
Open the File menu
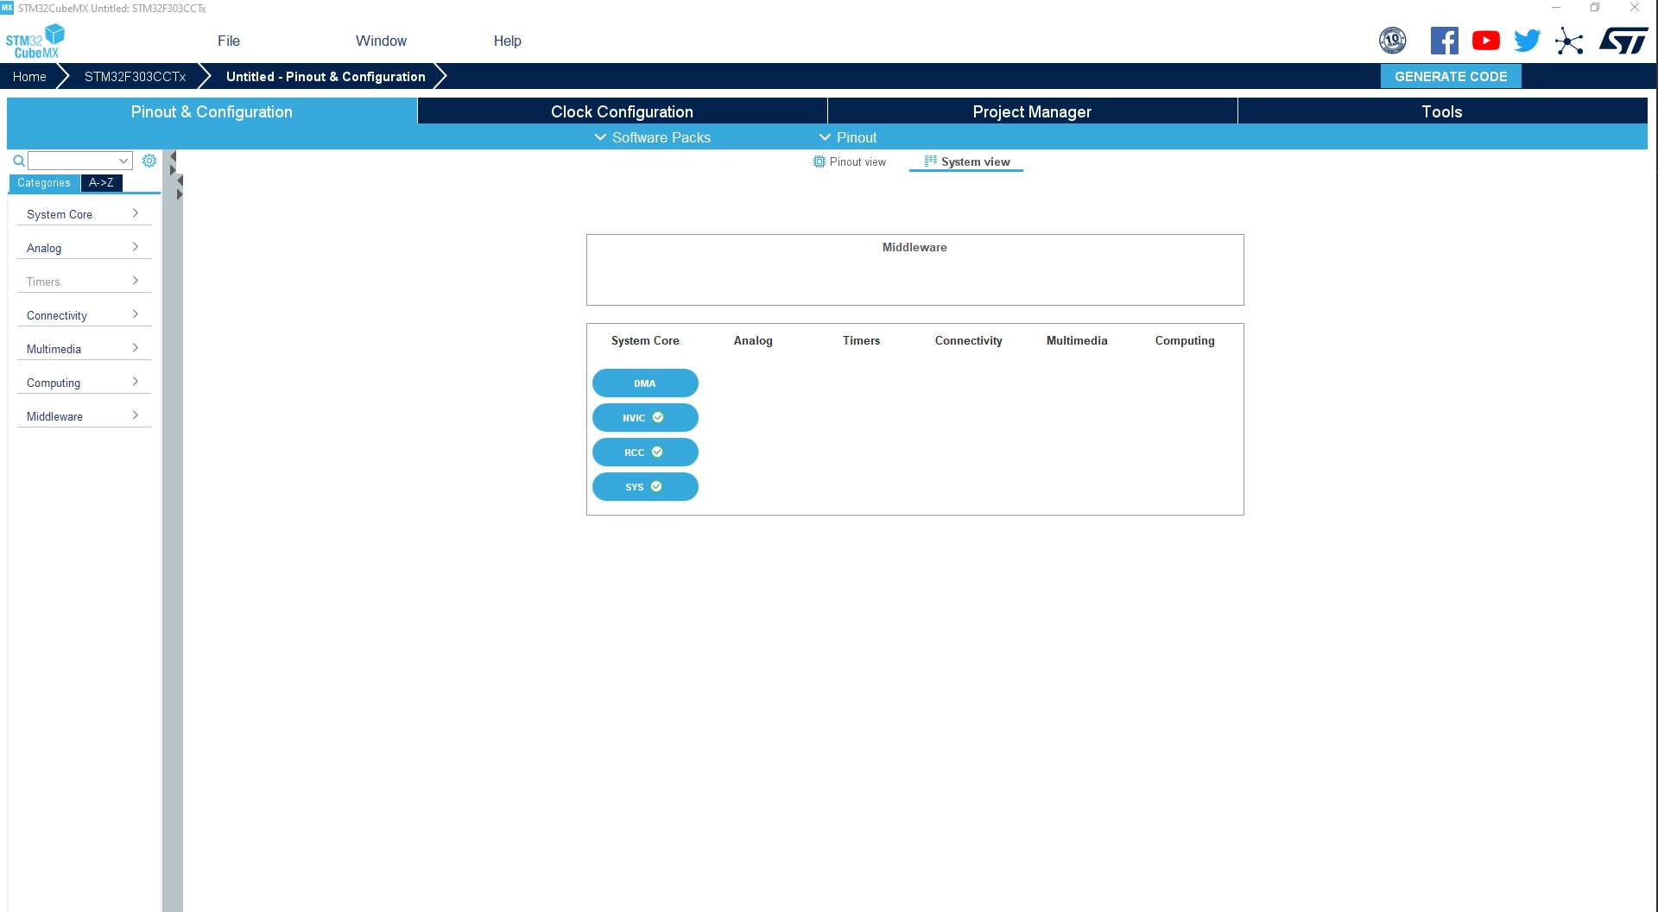pyautogui.click(x=229, y=41)
